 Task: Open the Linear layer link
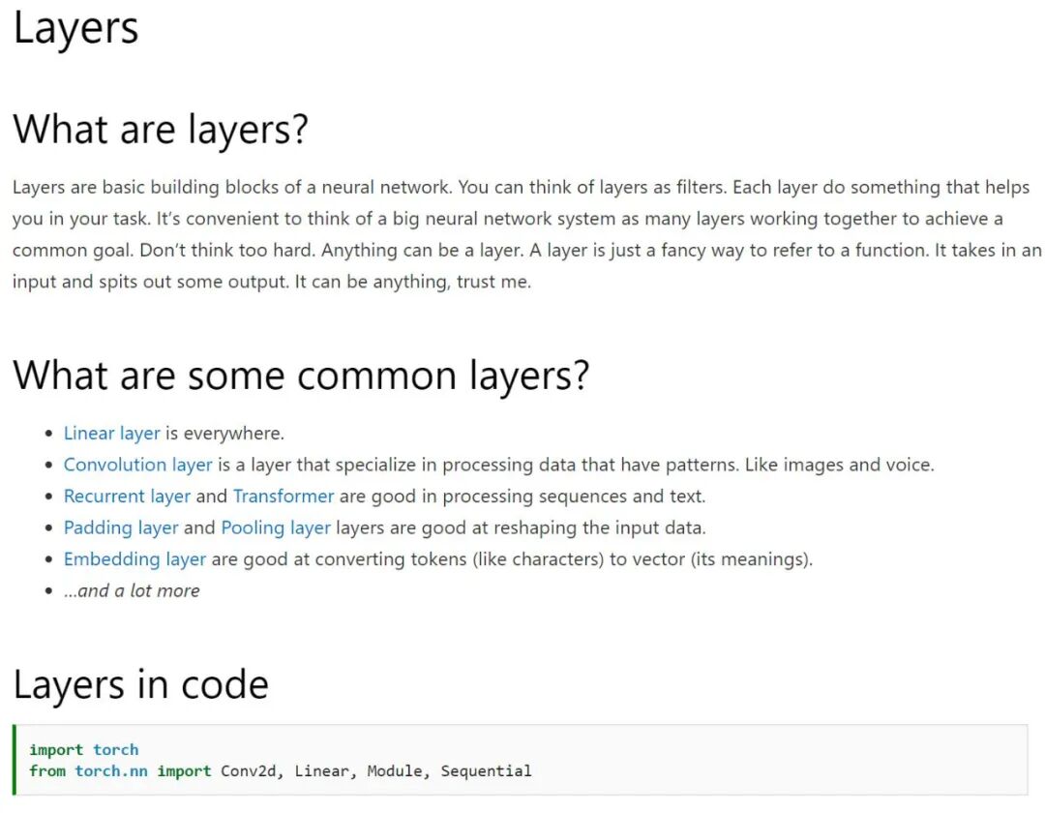click(111, 434)
